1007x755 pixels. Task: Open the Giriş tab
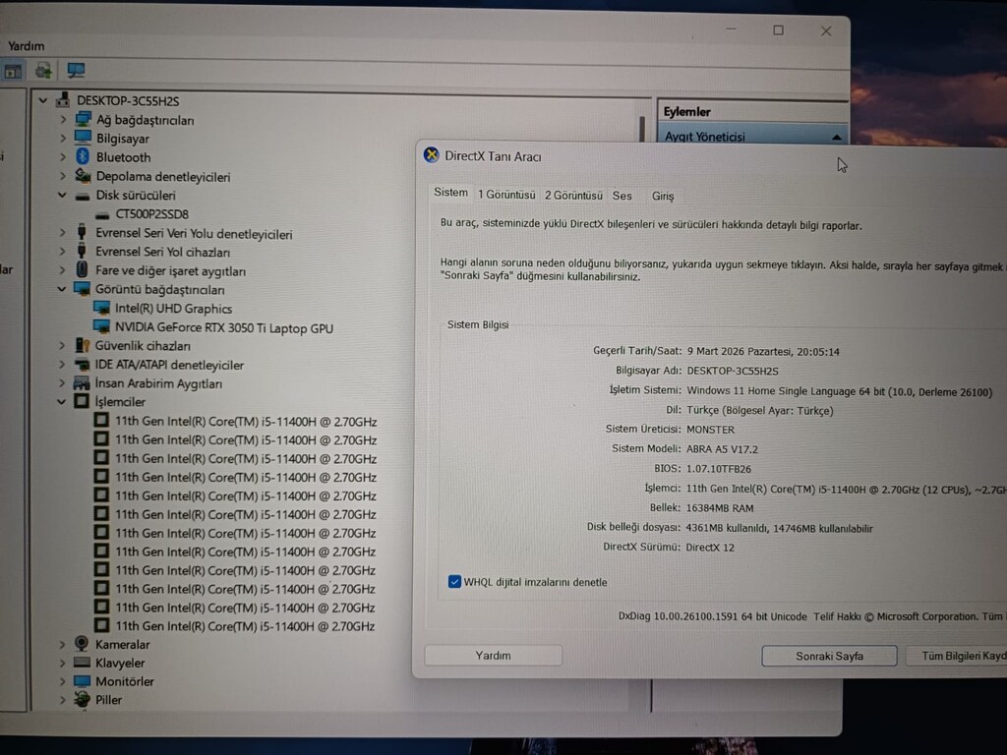click(x=663, y=196)
